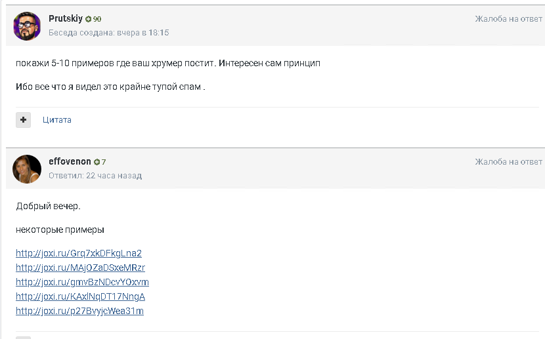
Task: Open the joxi.ru/MAjOZaDSxeMRzr link
Action: click(80, 268)
